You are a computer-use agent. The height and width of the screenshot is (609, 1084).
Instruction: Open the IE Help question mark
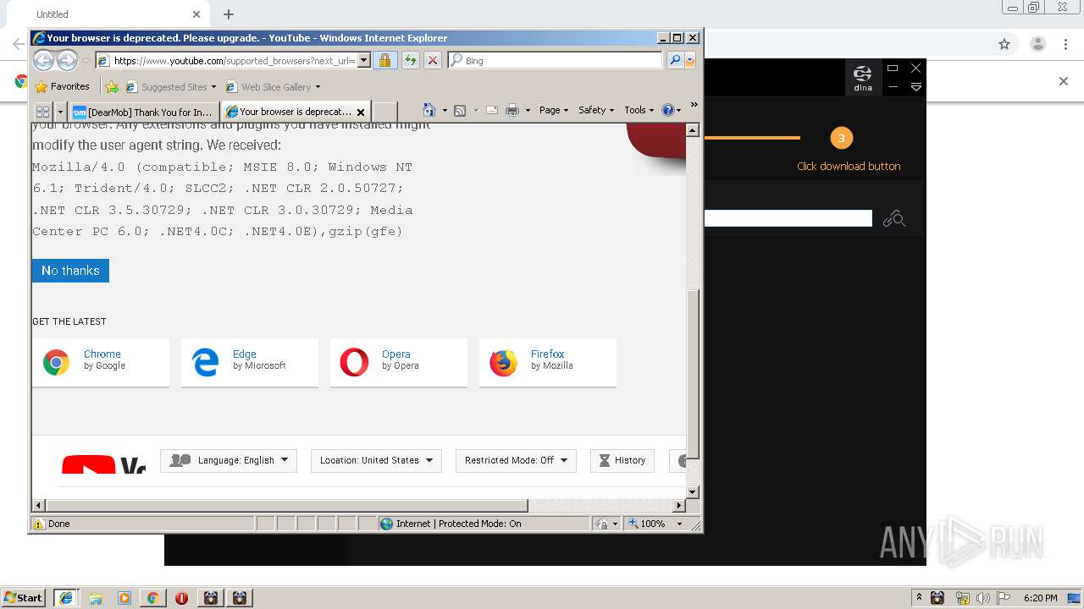point(667,110)
